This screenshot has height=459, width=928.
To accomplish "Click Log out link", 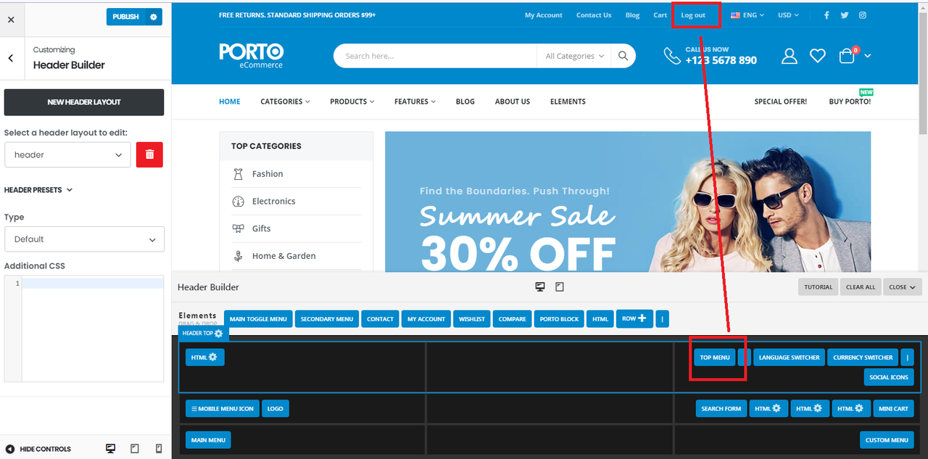I will 693,15.
